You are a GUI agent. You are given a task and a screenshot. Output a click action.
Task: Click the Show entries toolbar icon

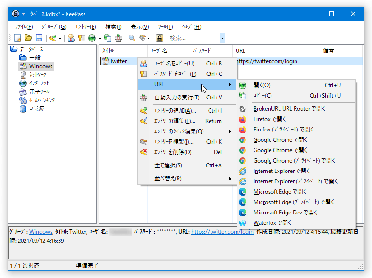(x=143, y=38)
